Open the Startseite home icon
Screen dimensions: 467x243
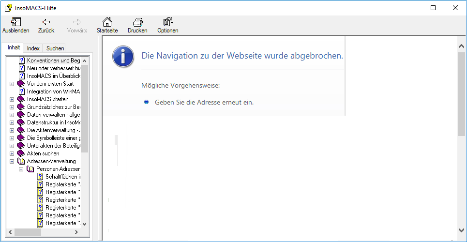[x=107, y=22]
